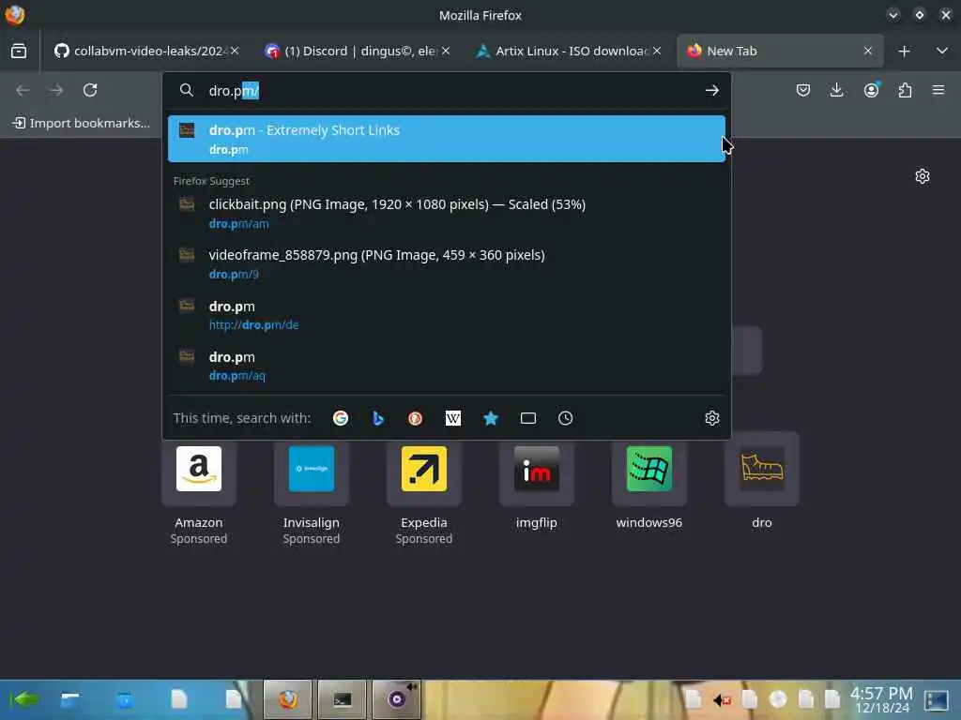Close the Discord tab
Image resolution: width=961 pixels, height=720 pixels.
tap(446, 51)
